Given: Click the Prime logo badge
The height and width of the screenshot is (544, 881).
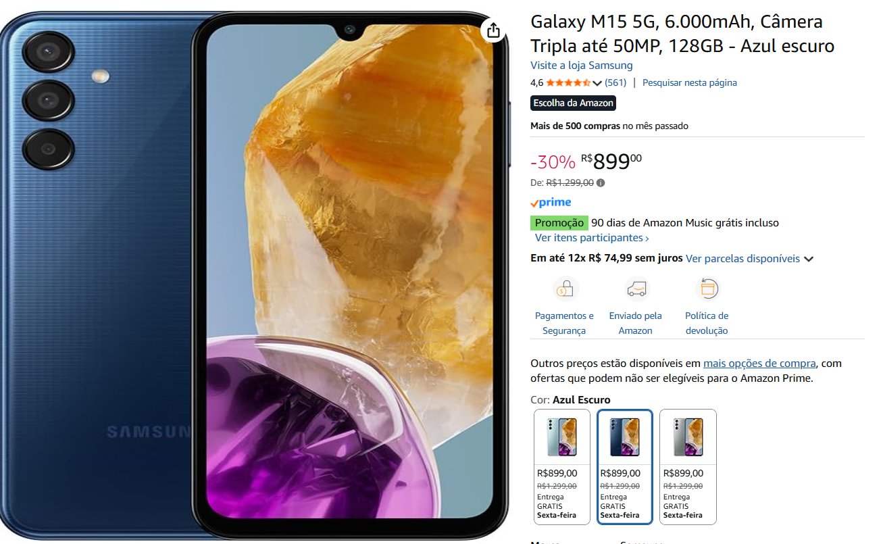Looking at the screenshot, I should click(x=551, y=203).
